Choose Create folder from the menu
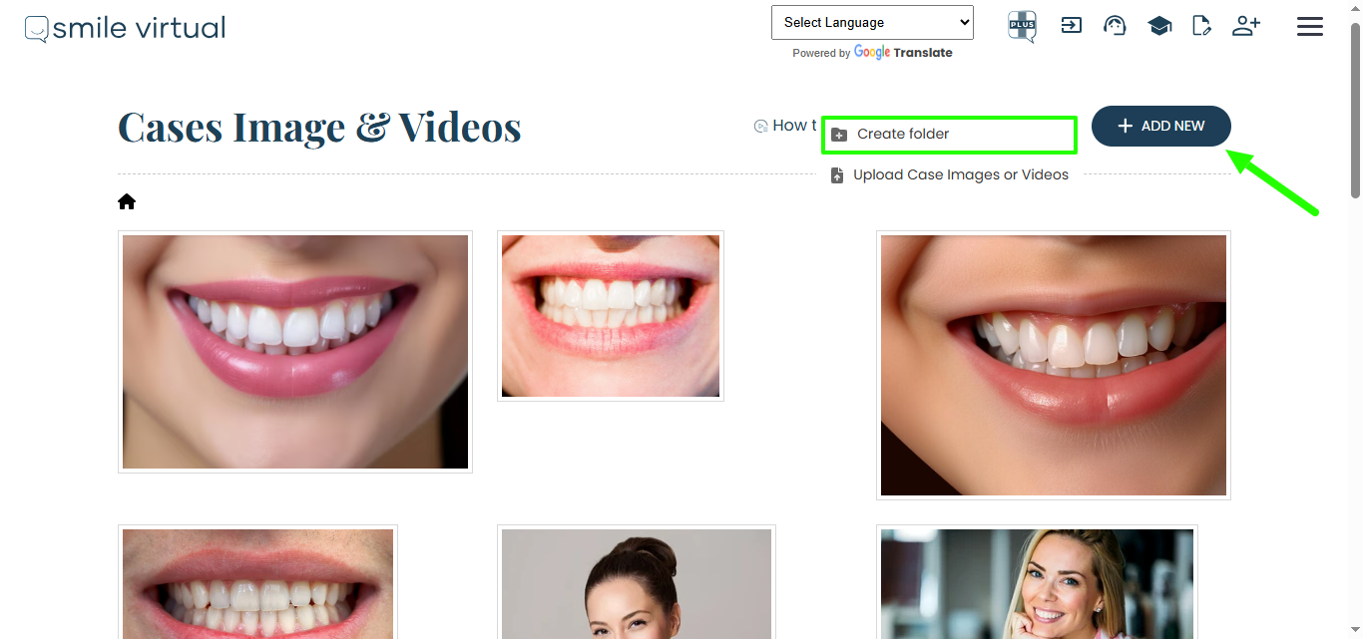Viewport: 1363px width, 639px height. point(949,135)
